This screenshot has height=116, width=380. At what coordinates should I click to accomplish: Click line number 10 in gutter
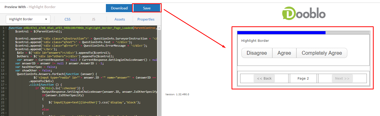click(x=3, y=60)
